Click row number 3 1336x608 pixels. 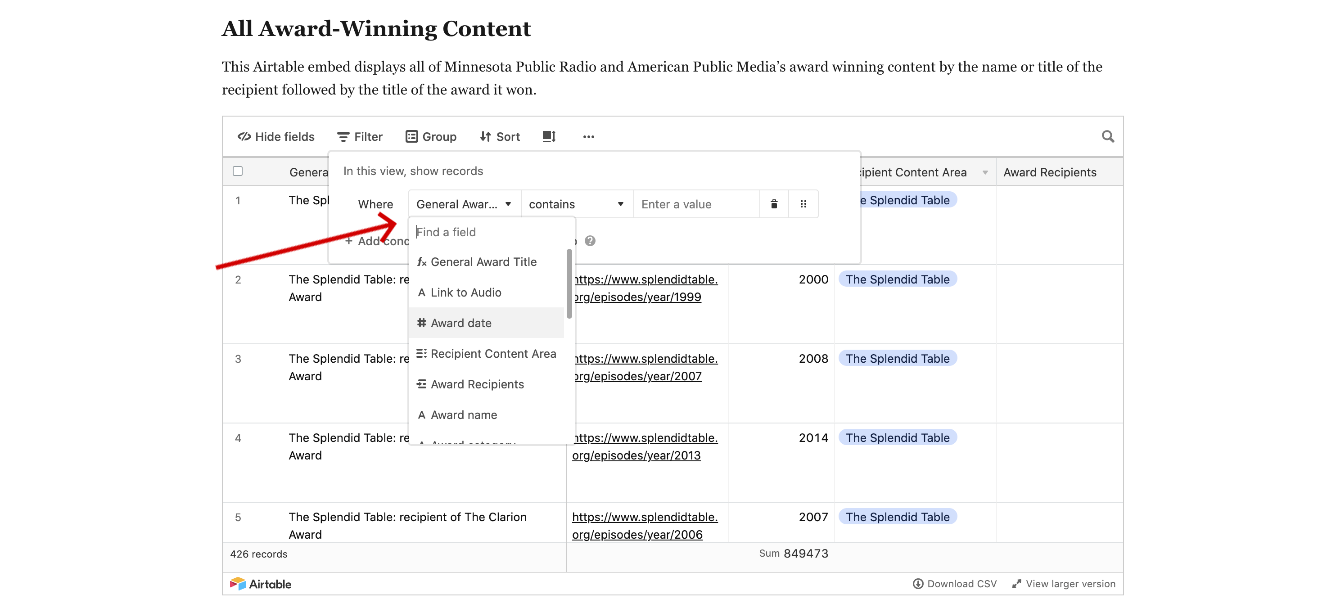point(238,359)
